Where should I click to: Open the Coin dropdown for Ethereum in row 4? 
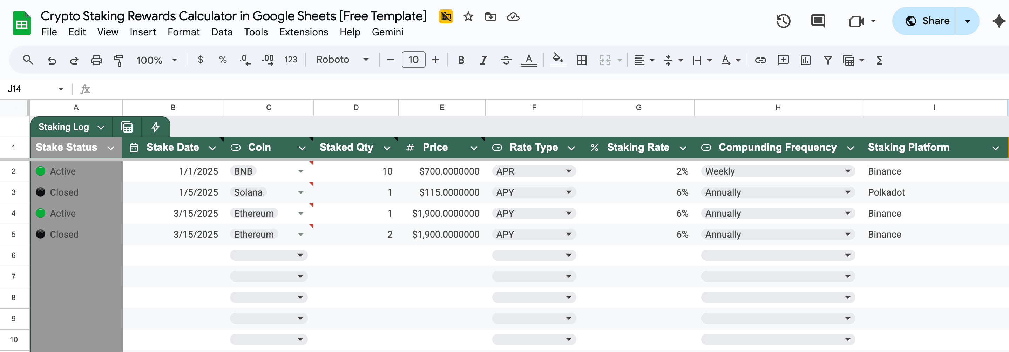pyautogui.click(x=301, y=214)
